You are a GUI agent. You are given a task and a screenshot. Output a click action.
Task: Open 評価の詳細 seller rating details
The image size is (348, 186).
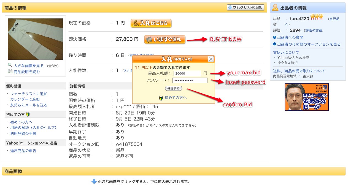tap(314, 31)
